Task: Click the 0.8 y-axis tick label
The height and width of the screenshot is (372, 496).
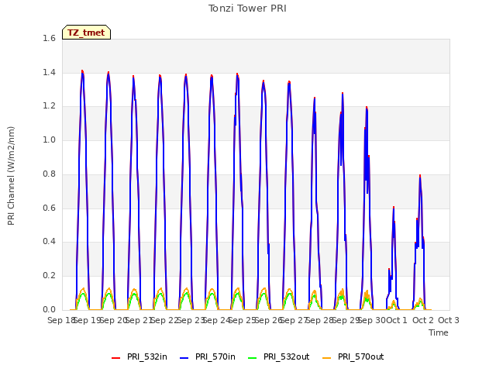Action: [49, 174]
